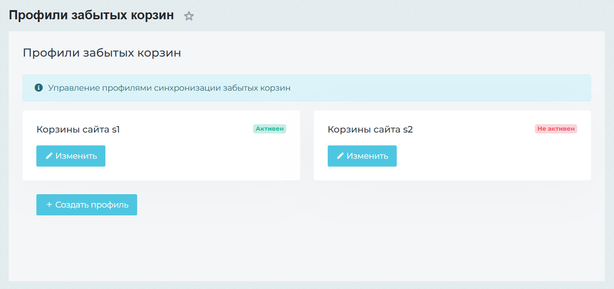This screenshot has height=289, width=614.
Task: Click the plus icon on Создать профиль
Action: click(x=49, y=205)
